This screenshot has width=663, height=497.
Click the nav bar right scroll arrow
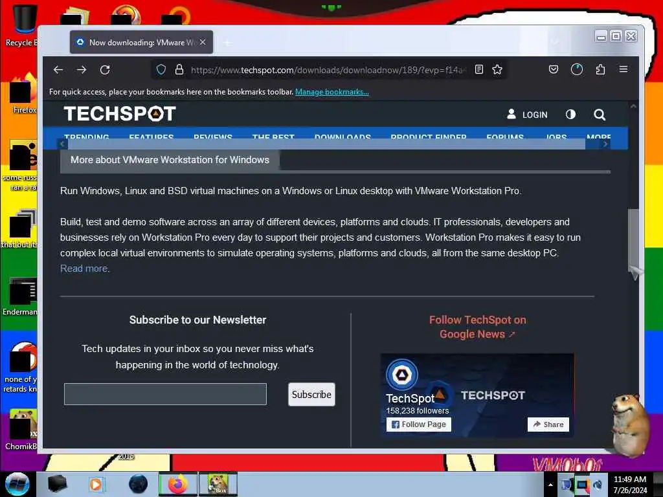(x=605, y=144)
